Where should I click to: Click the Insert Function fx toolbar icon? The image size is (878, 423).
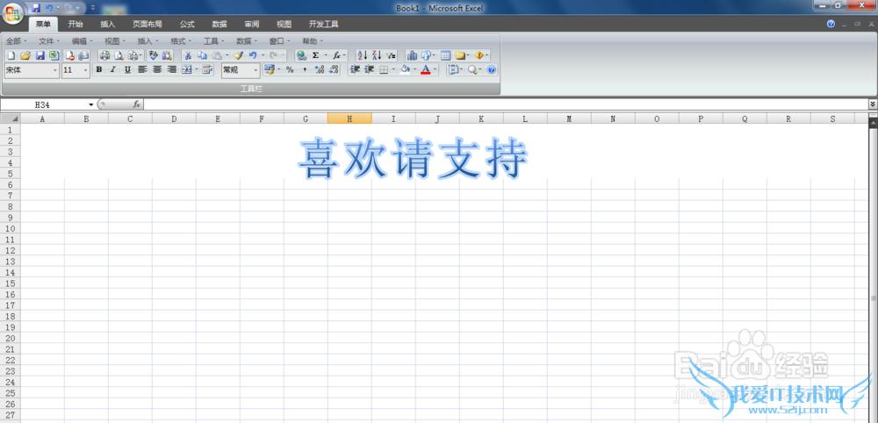[x=336, y=55]
